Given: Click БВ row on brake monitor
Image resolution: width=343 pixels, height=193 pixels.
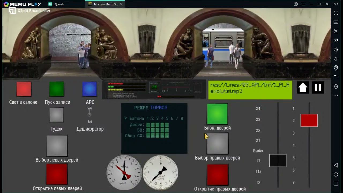Looking at the screenshot, I should [154, 130].
